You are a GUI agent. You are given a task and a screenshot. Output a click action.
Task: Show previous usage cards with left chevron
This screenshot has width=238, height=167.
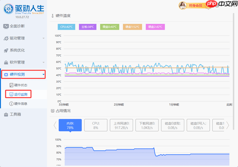[x=55, y=125]
